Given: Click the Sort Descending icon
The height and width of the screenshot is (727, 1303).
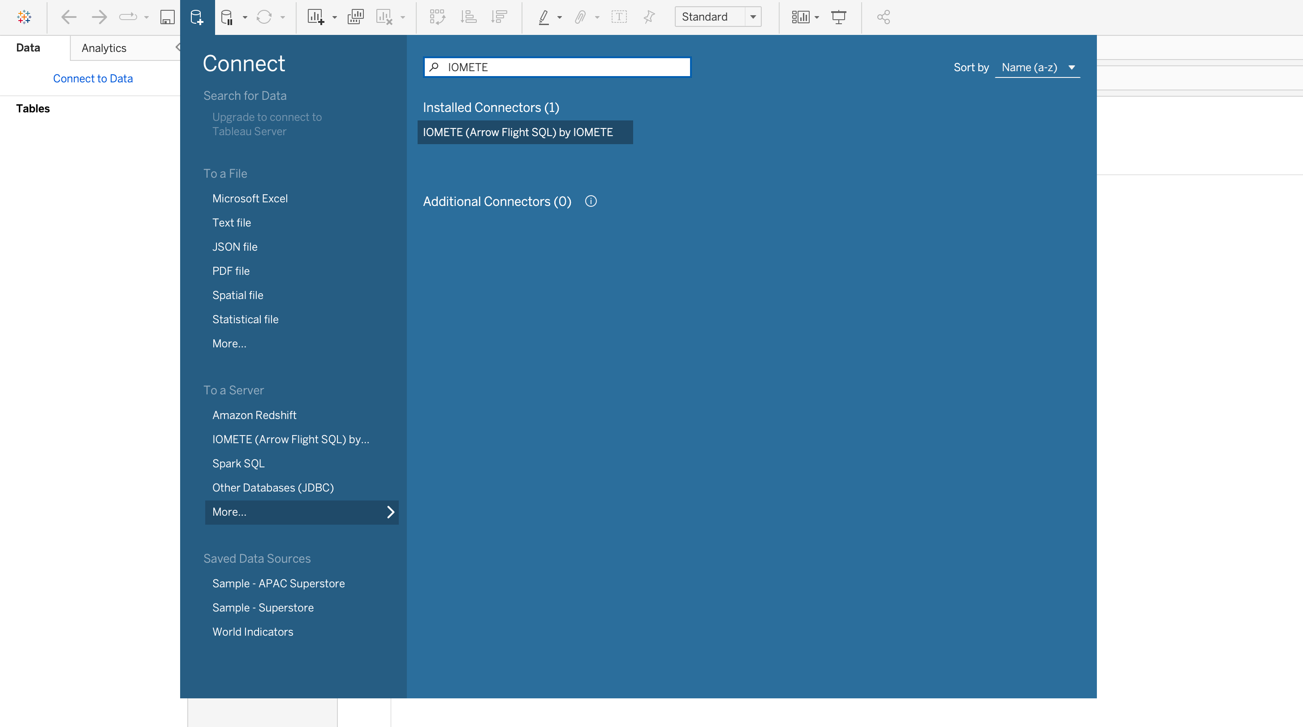Looking at the screenshot, I should coord(499,17).
